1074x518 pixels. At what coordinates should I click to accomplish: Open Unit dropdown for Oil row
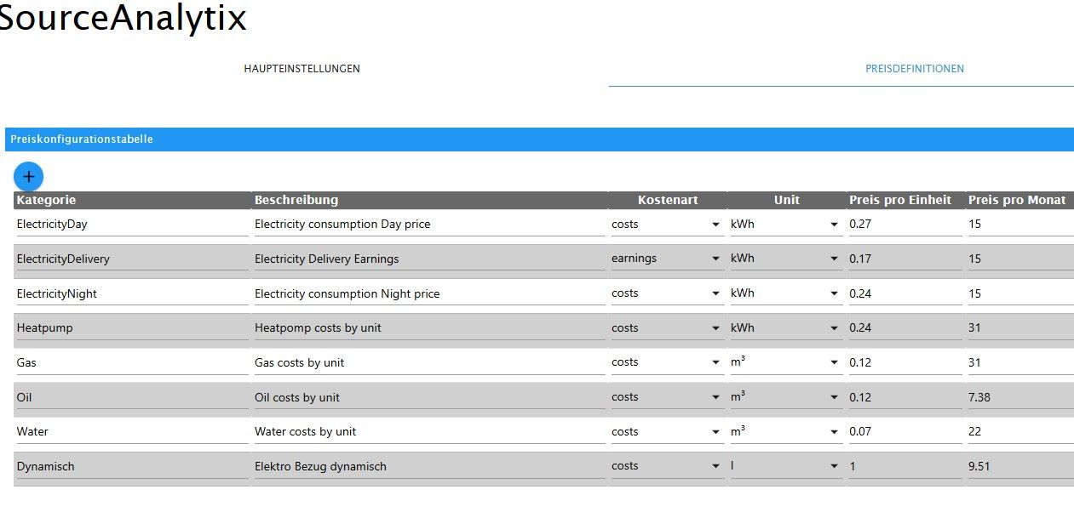pyautogui.click(x=786, y=397)
